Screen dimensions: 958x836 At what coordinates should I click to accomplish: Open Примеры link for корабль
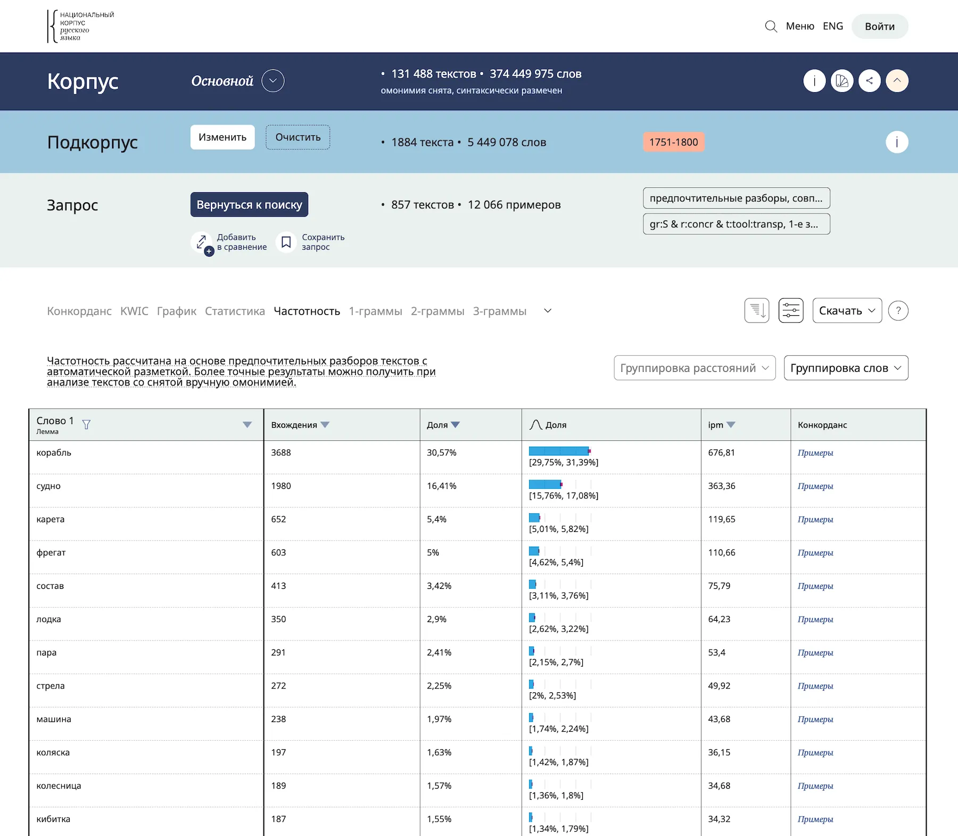(x=815, y=453)
